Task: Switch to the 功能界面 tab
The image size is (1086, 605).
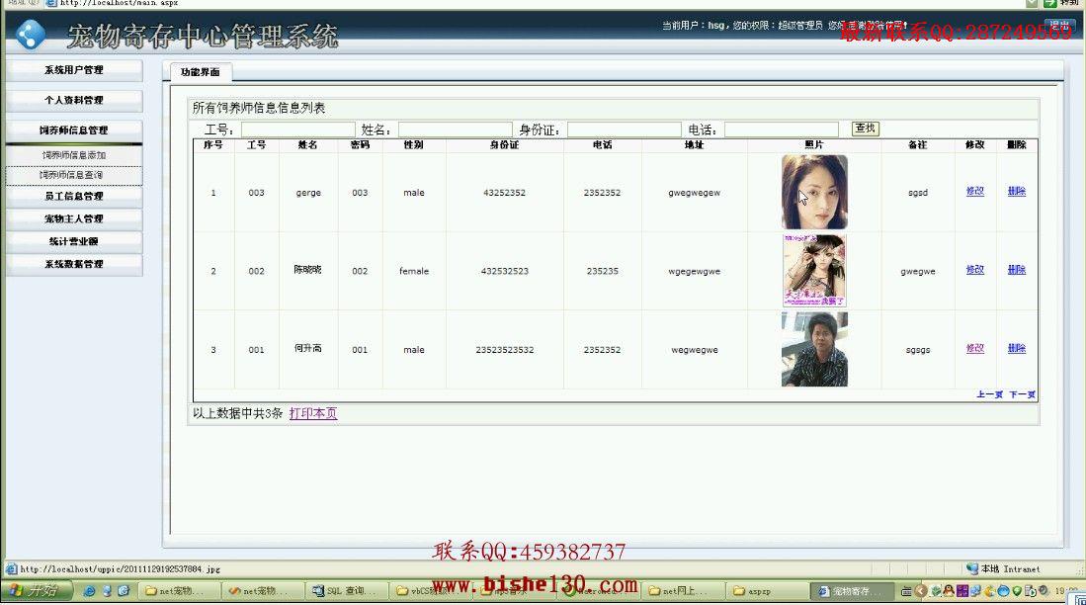Action: pyautogui.click(x=201, y=72)
